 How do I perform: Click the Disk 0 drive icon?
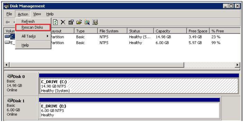[x=10, y=76]
